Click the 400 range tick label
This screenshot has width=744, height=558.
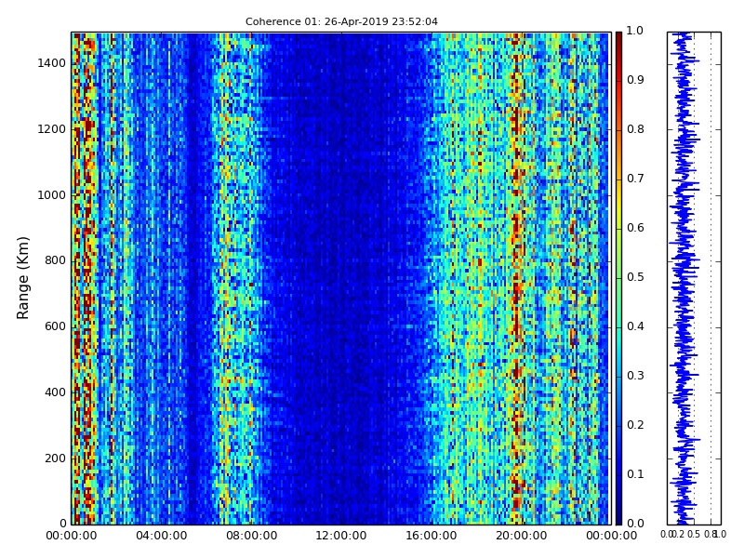[x=55, y=392]
